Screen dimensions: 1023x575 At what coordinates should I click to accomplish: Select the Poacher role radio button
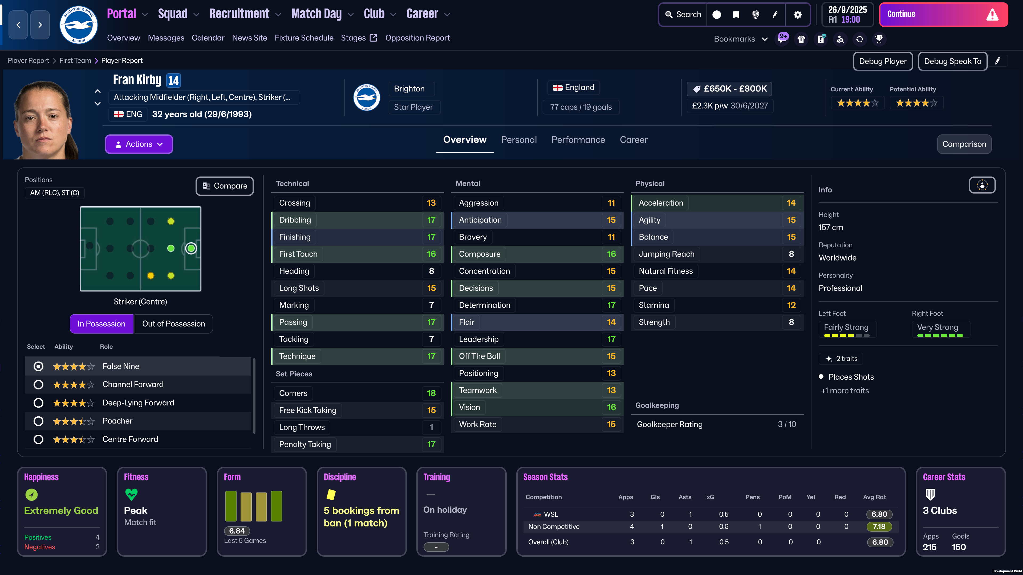(x=39, y=421)
